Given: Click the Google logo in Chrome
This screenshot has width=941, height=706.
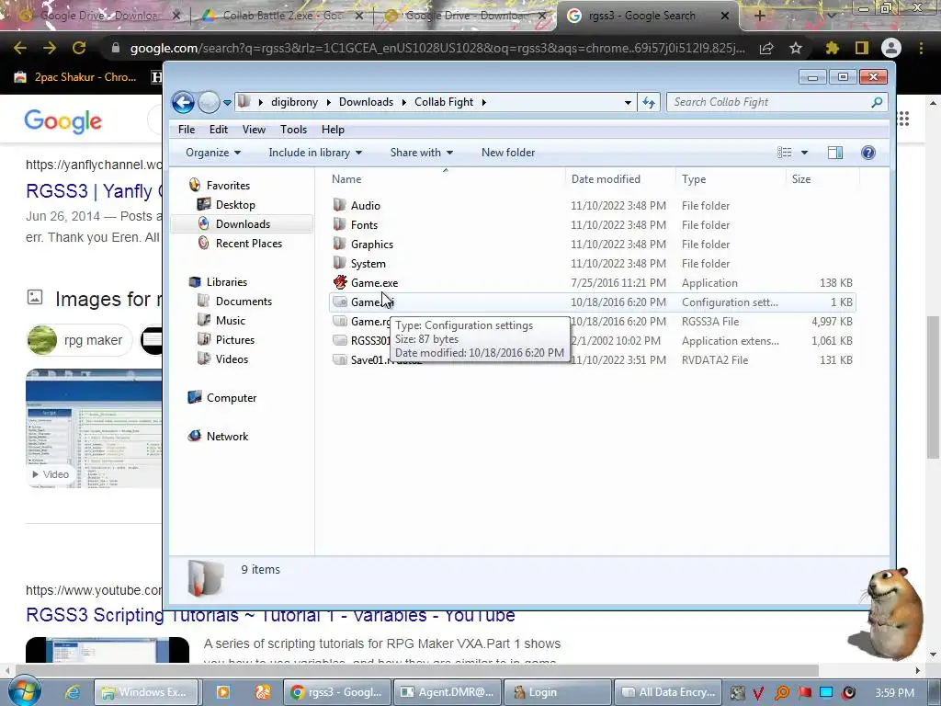Looking at the screenshot, I should click(x=63, y=121).
